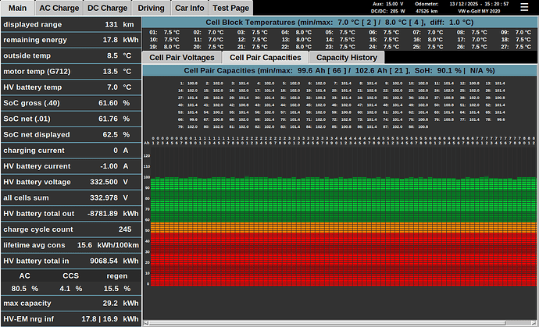This screenshot has width=539, height=327.
Task: Go to the Driving tab
Action: click(152, 8)
